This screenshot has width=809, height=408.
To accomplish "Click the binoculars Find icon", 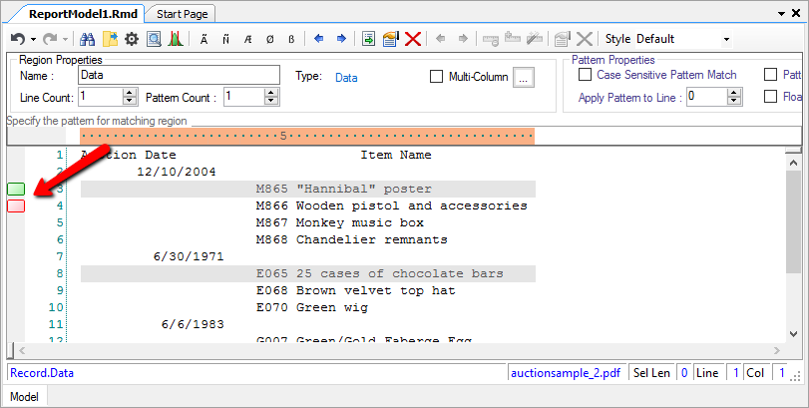I will click(87, 39).
